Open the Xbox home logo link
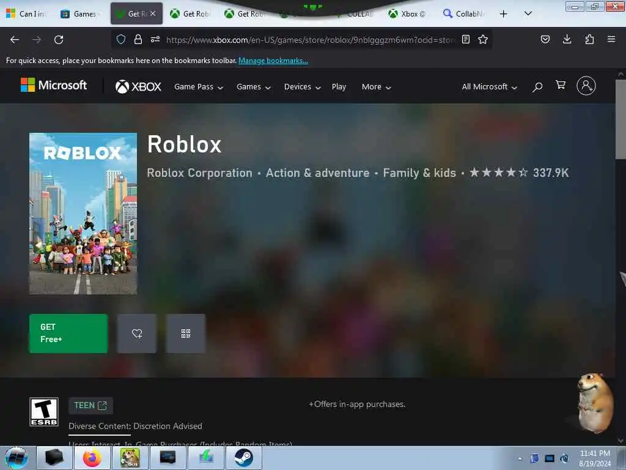This screenshot has height=470, width=626. (138, 86)
